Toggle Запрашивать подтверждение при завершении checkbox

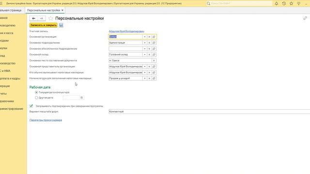[31, 106]
